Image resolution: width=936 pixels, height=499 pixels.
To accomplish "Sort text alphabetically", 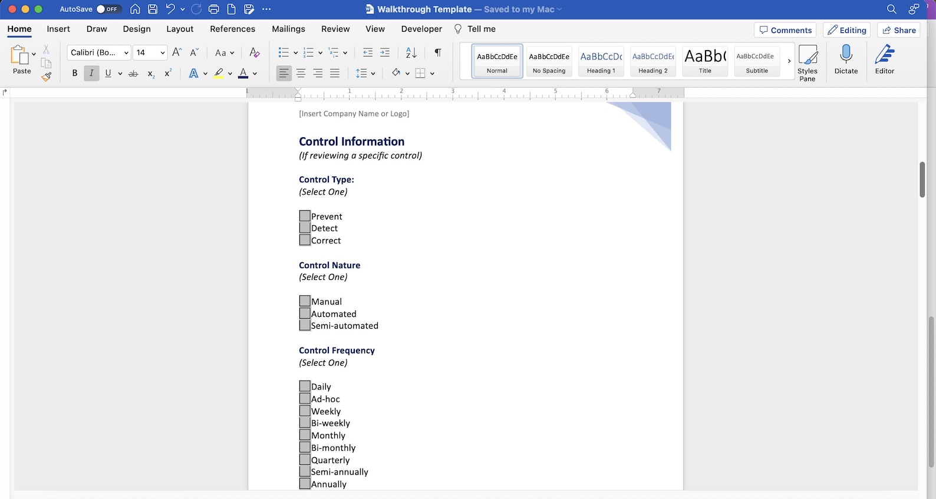I will point(411,52).
